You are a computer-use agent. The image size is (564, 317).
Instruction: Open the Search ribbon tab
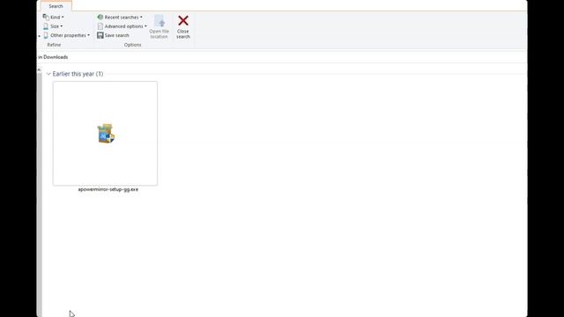point(56,6)
